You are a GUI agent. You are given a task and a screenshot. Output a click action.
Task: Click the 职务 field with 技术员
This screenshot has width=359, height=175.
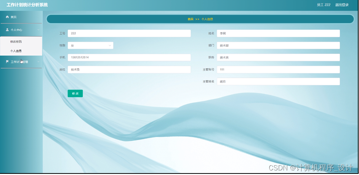pos(278,58)
